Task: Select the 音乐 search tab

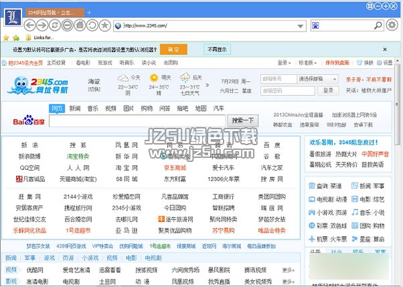Action: [93, 108]
